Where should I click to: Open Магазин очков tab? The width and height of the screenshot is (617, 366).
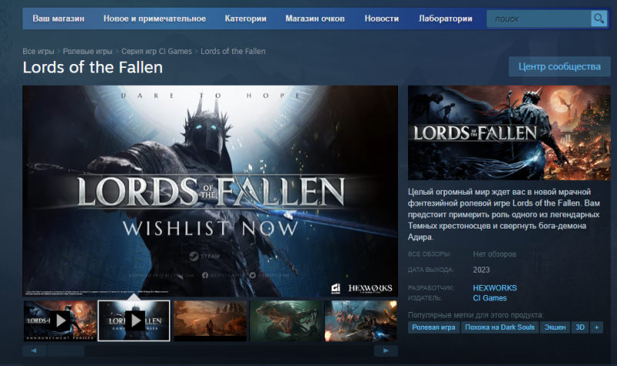coord(316,18)
